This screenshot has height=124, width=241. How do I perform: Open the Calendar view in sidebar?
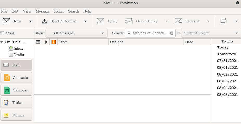[x=16, y=90]
